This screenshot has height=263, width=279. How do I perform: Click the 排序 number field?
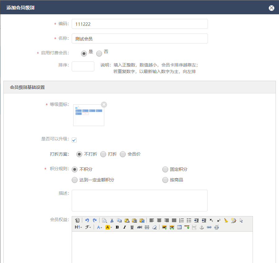pos(83,66)
